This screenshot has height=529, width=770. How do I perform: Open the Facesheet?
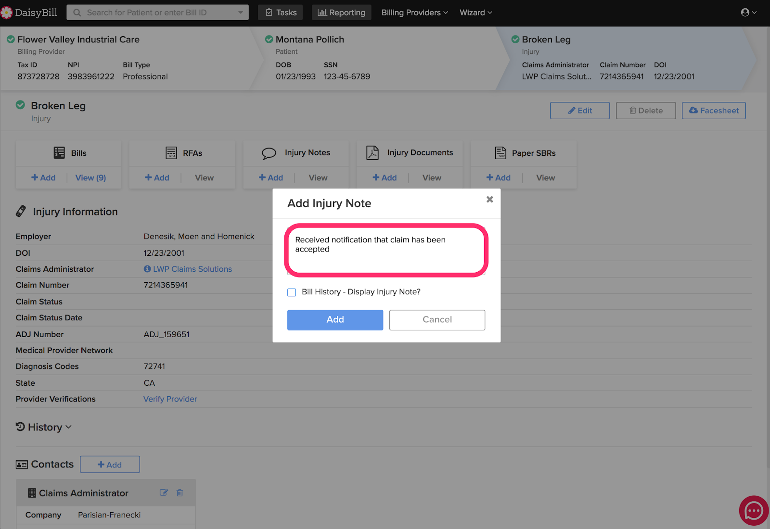tap(714, 111)
